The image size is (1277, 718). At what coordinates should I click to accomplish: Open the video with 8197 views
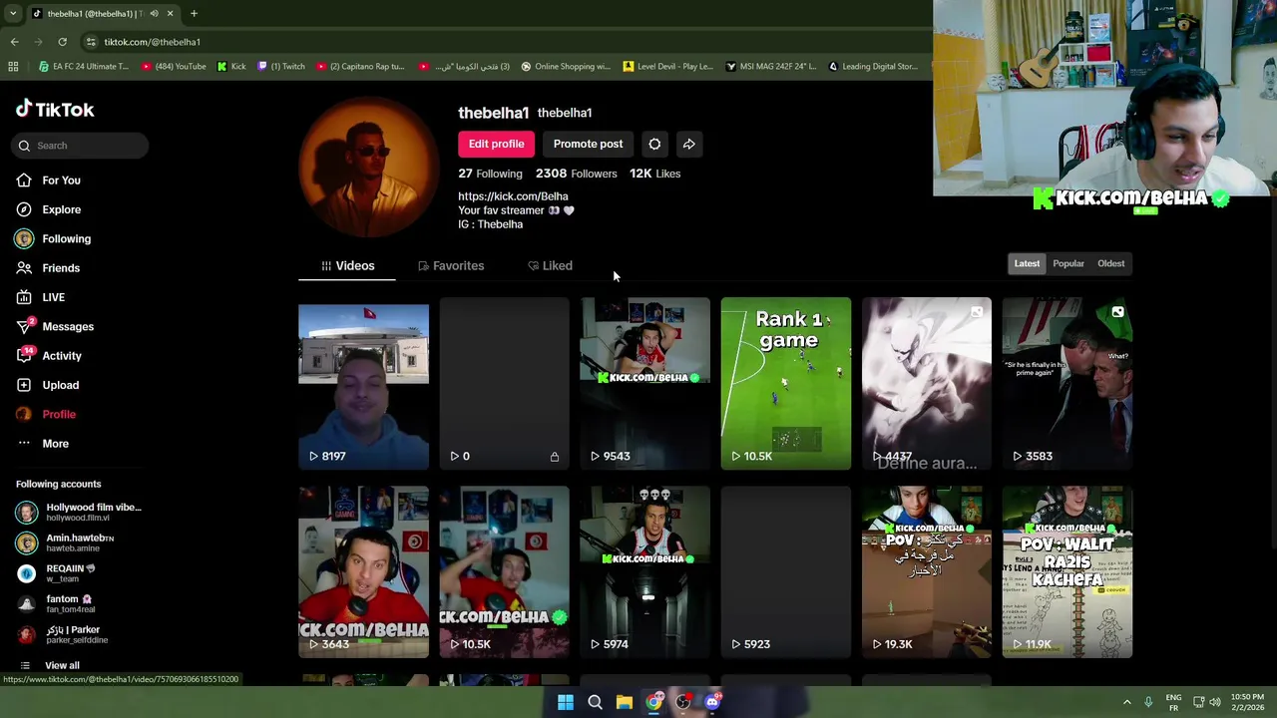pos(363,383)
